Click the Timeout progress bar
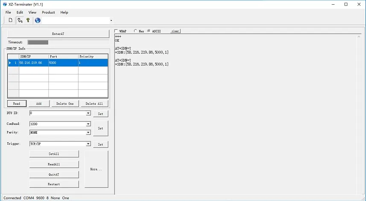366x201 pixels. point(68,42)
